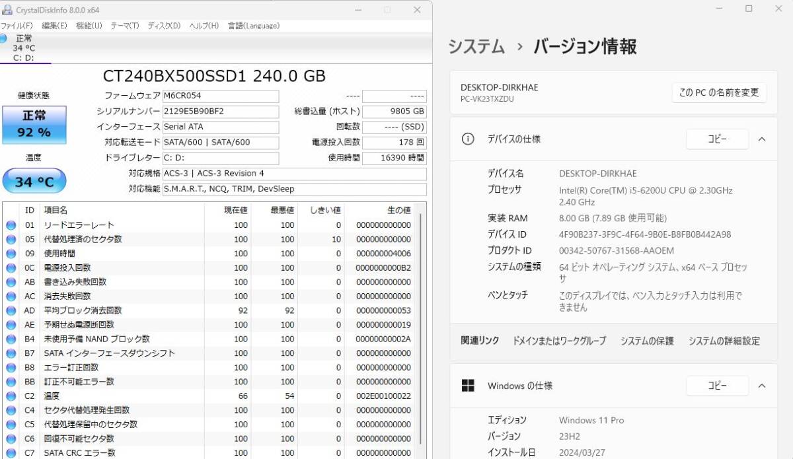Click the ファームウェア M6CR054 field
This screenshot has width=793, height=459.
pos(220,96)
